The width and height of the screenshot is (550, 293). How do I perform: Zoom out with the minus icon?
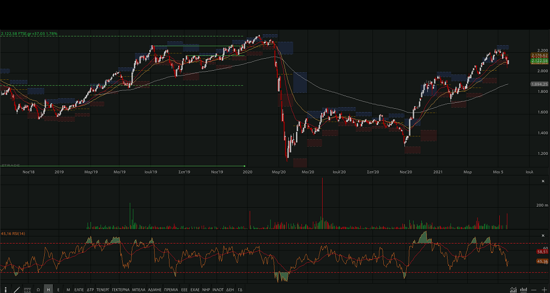(535, 290)
